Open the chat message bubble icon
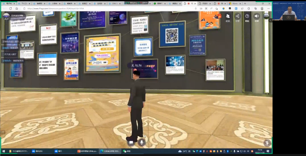The height and width of the screenshot is (156, 306). [x=131, y=142]
